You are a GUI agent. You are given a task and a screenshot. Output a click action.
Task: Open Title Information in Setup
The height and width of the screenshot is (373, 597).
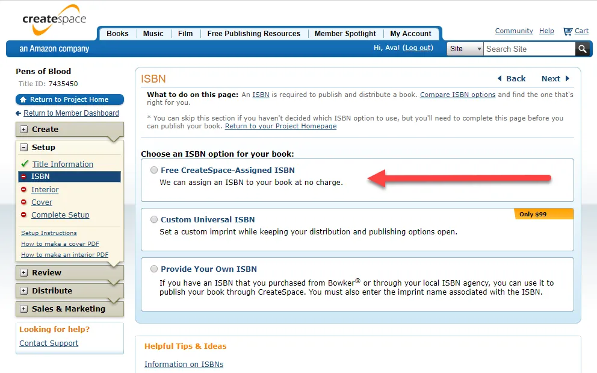pyautogui.click(x=63, y=164)
